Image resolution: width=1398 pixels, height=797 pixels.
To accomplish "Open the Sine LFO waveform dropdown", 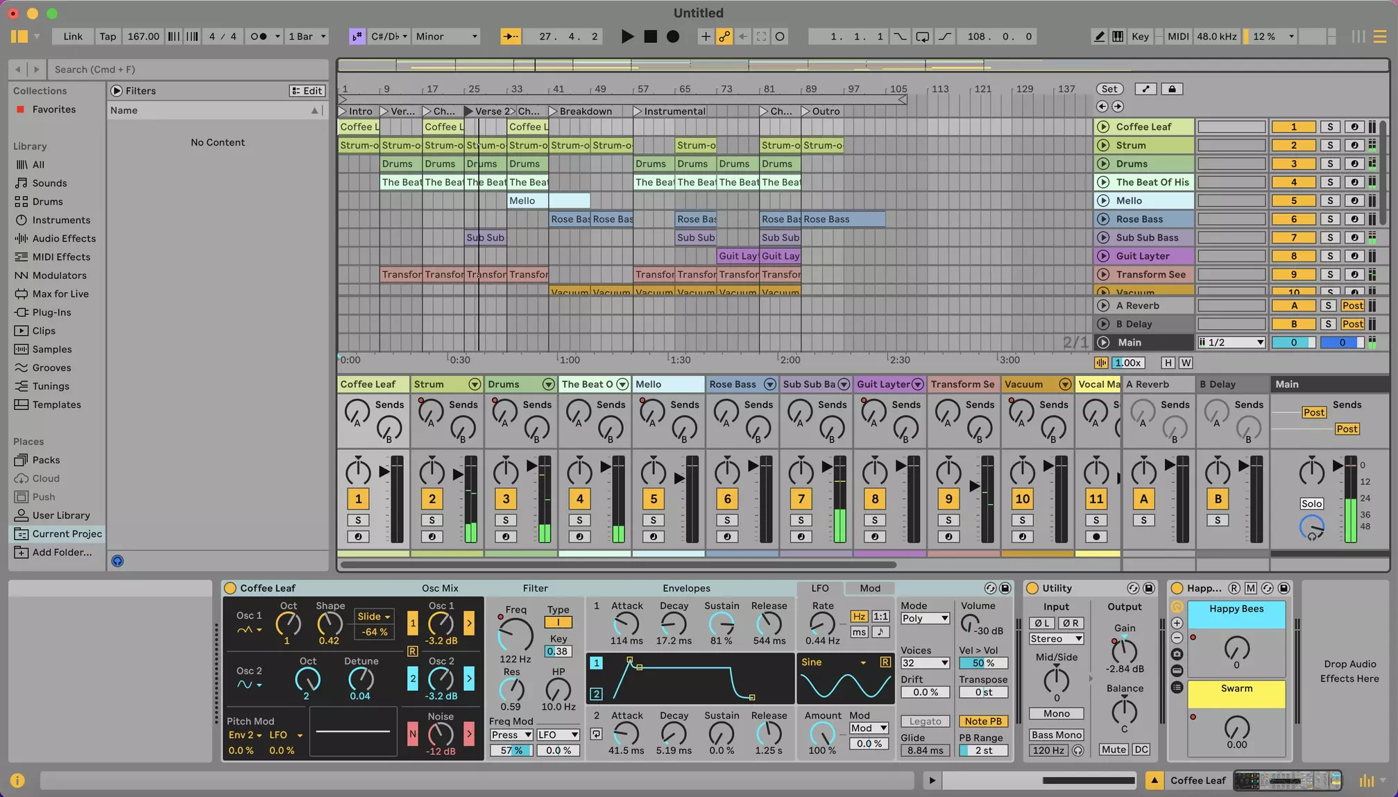I will point(834,662).
